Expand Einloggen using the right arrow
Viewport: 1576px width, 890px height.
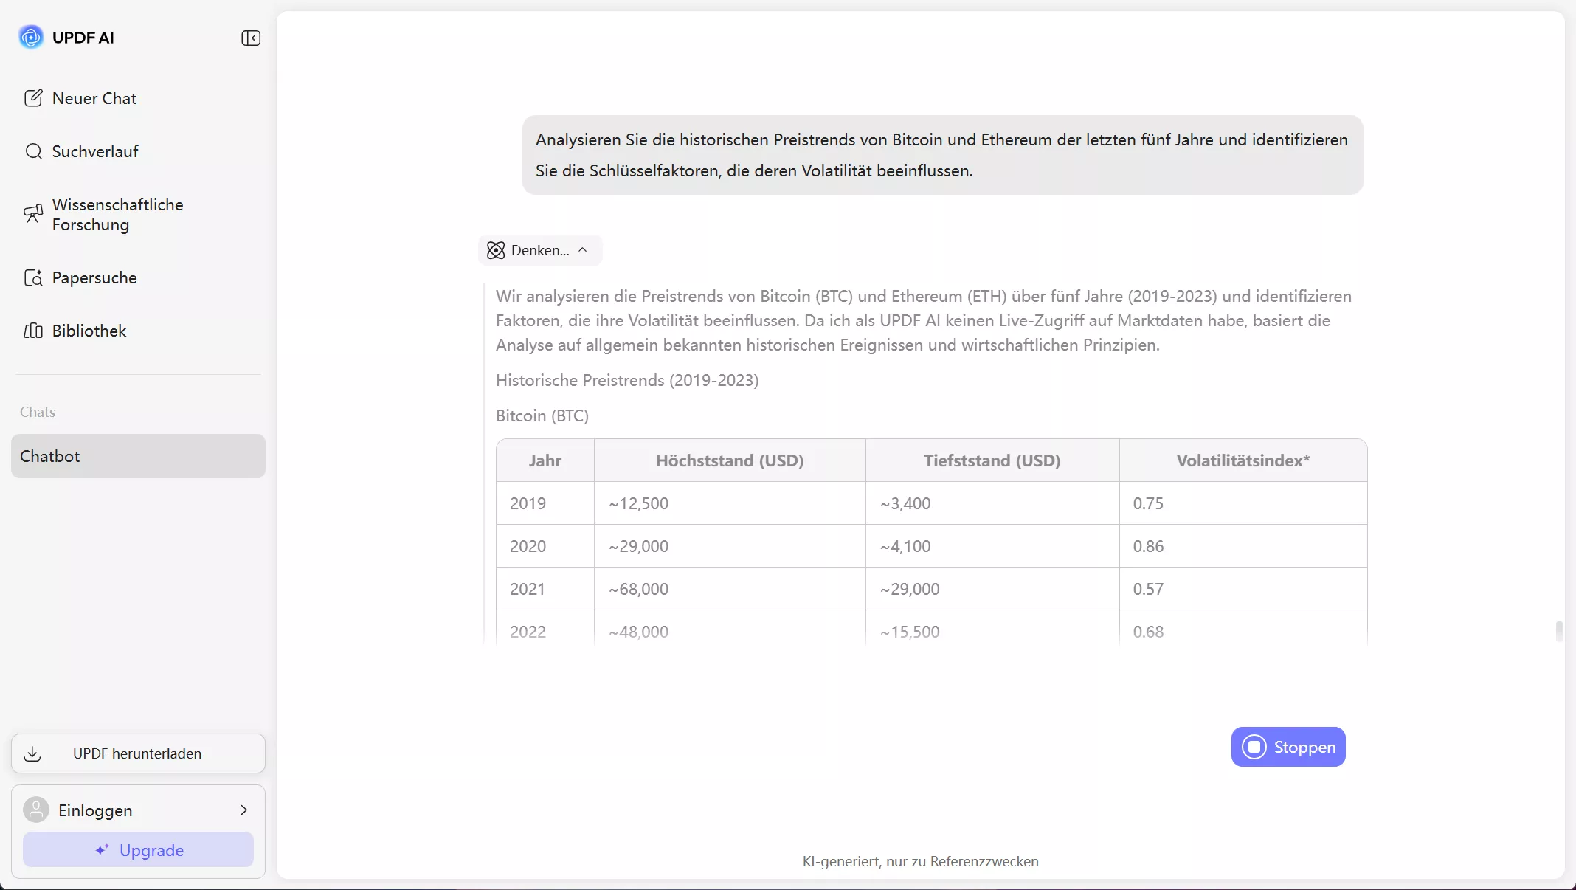point(244,810)
